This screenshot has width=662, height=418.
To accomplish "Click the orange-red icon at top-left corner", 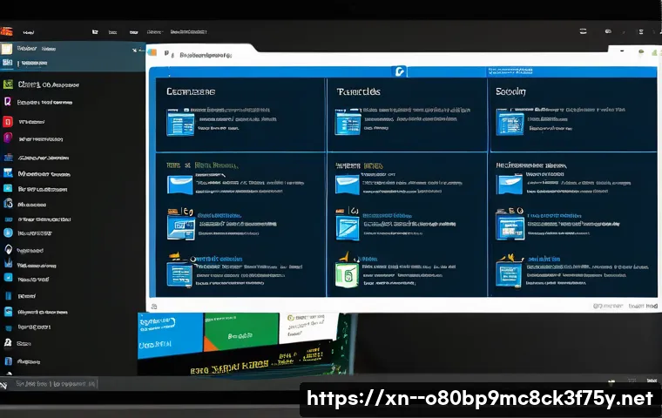I will [x=7, y=30].
